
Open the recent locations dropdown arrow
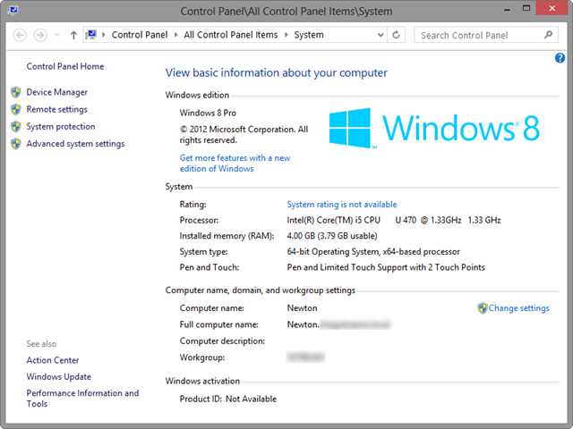pos(57,36)
